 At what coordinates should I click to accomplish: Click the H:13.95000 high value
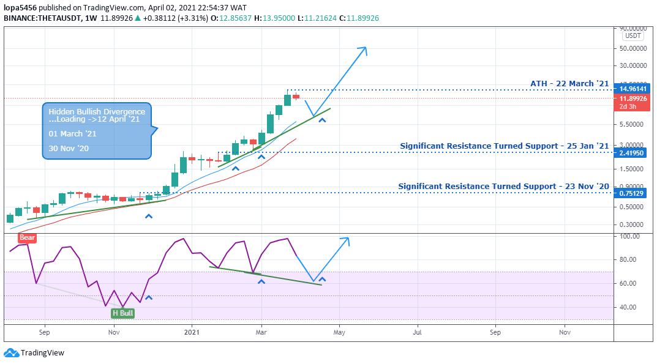274,18
